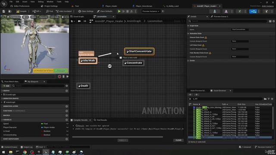Image resolution: width=276 pixels, height=155 pixels.
Task: Expand the EventGraph tree item
Action: click(2, 95)
